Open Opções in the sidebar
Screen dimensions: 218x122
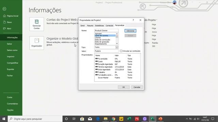coord(10,110)
